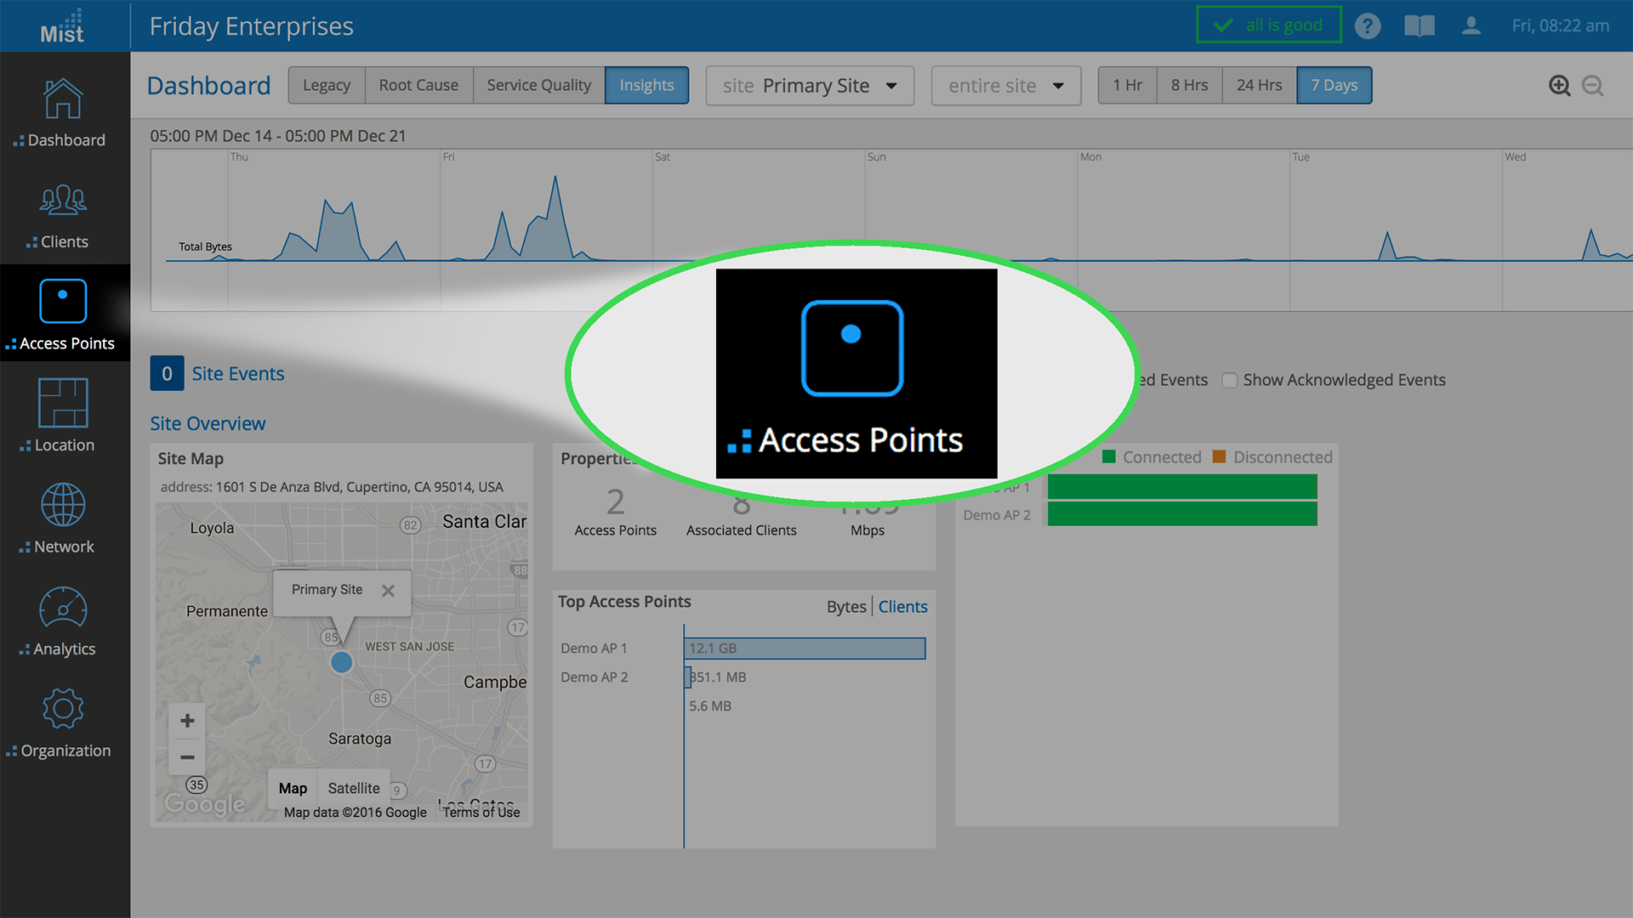The height and width of the screenshot is (918, 1633).
Task: Expand the site Primary Site dropdown
Action: [810, 86]
